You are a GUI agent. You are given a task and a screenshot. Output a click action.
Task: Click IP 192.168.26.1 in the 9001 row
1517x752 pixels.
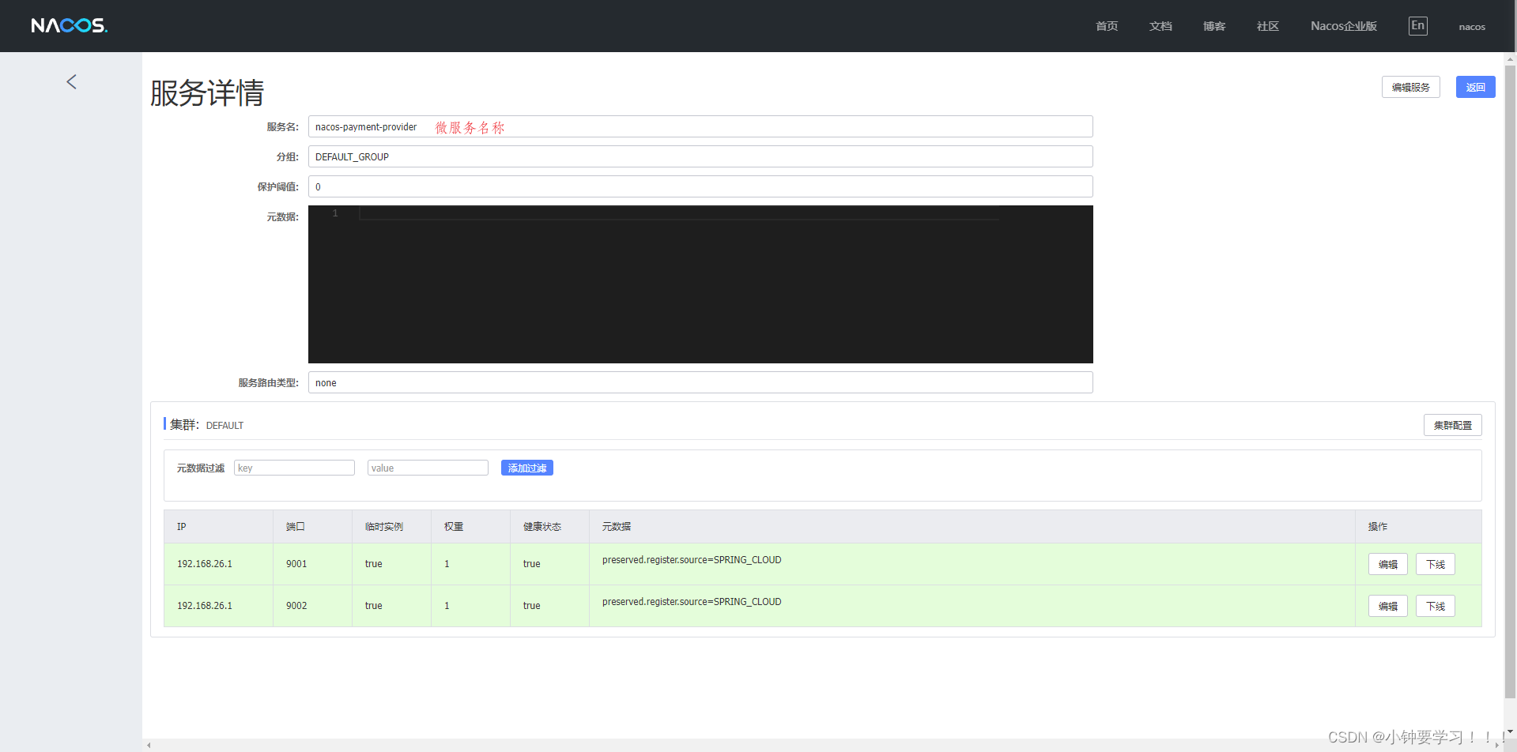[x=205, y=564]
